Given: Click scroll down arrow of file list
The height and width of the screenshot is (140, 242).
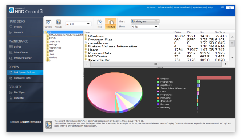Looking at the screenshot, I should 232,57.
